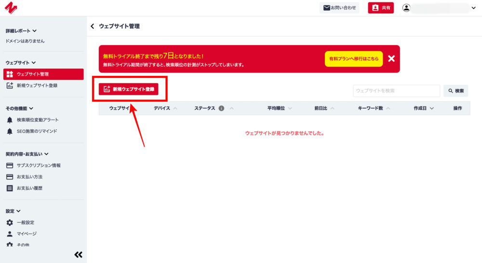482x263 pixels.
Task: Click the red logo in header
Action: 11,8
